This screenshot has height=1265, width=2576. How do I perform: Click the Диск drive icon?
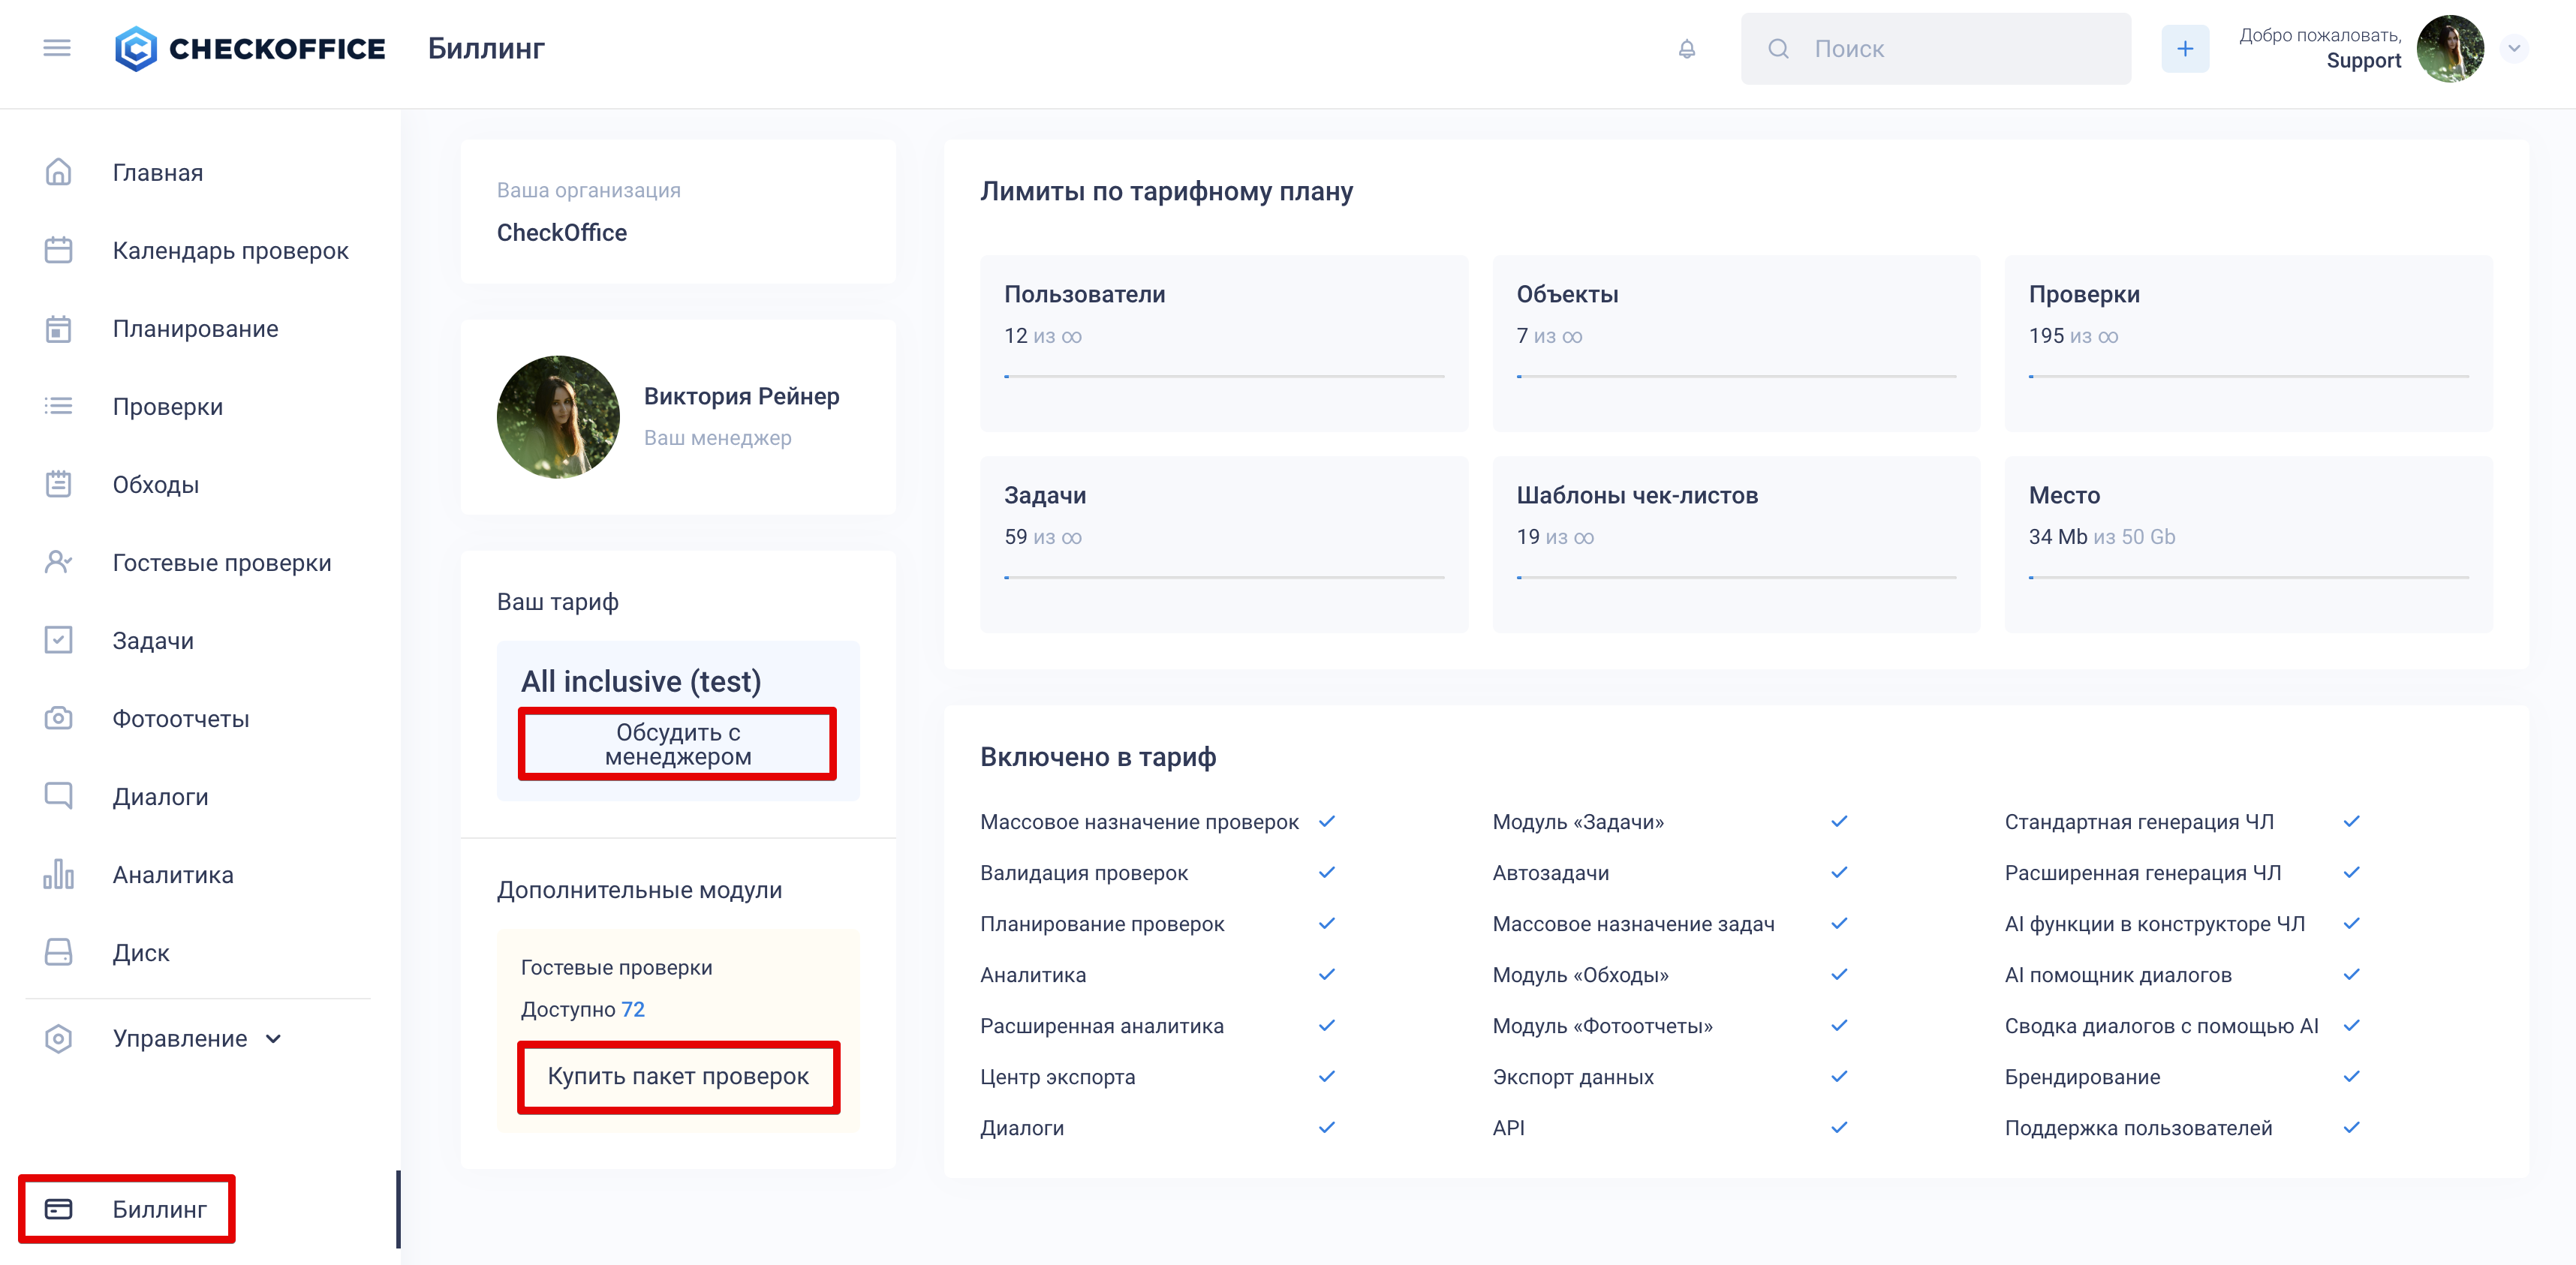pos(58,952)
